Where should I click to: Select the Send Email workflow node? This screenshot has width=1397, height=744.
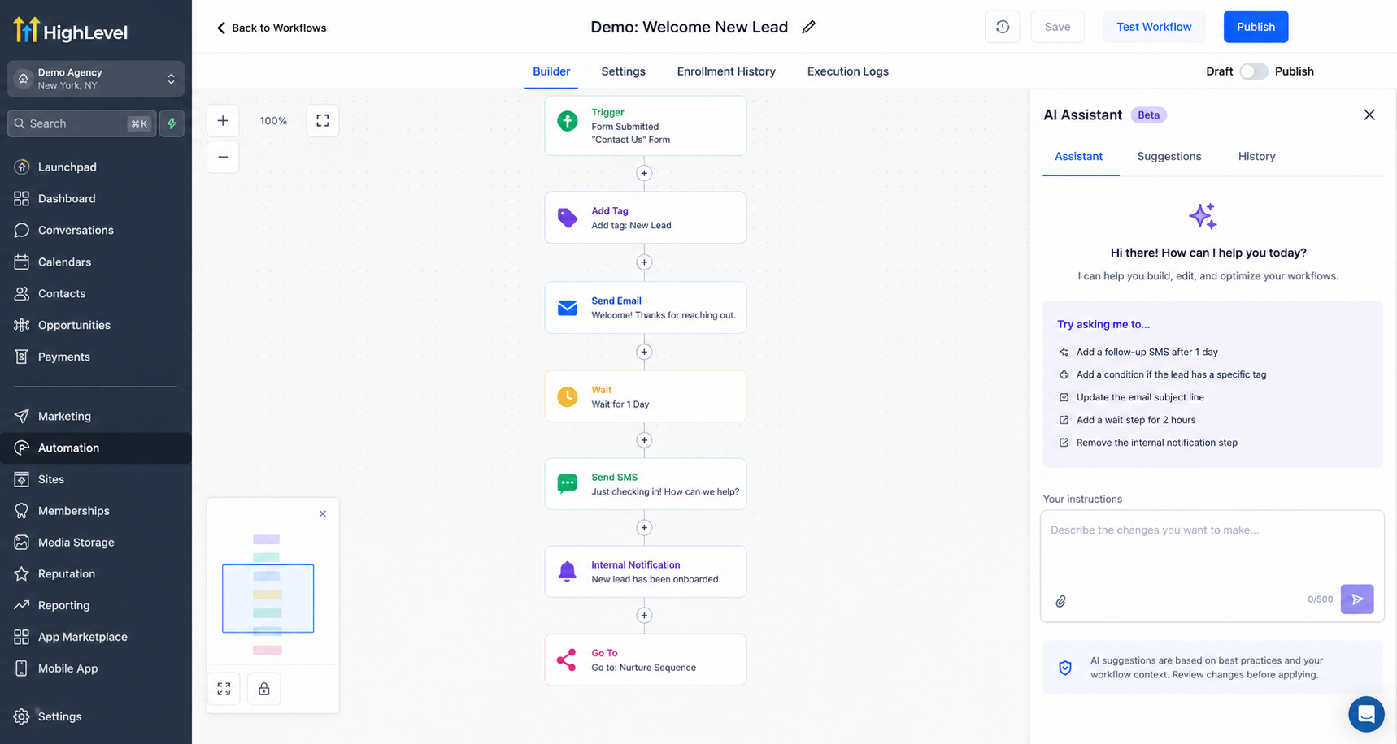point(646,307)
